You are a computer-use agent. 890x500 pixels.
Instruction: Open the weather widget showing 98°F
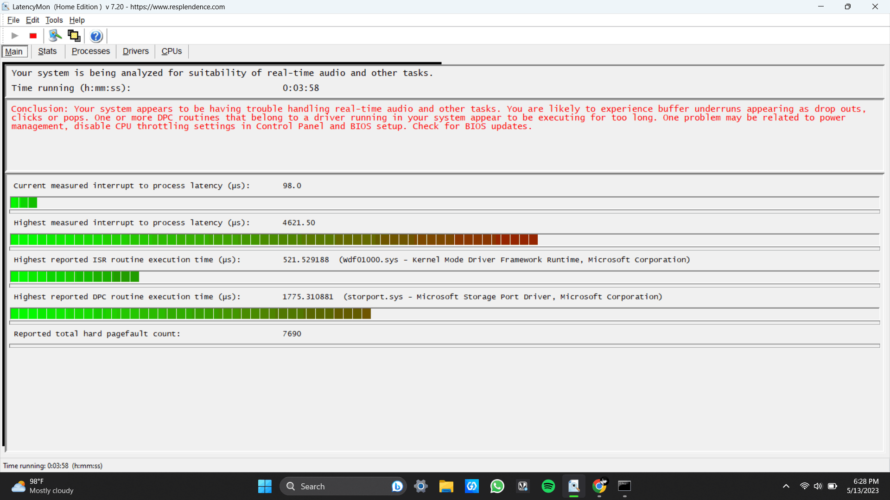pos(43,486)
